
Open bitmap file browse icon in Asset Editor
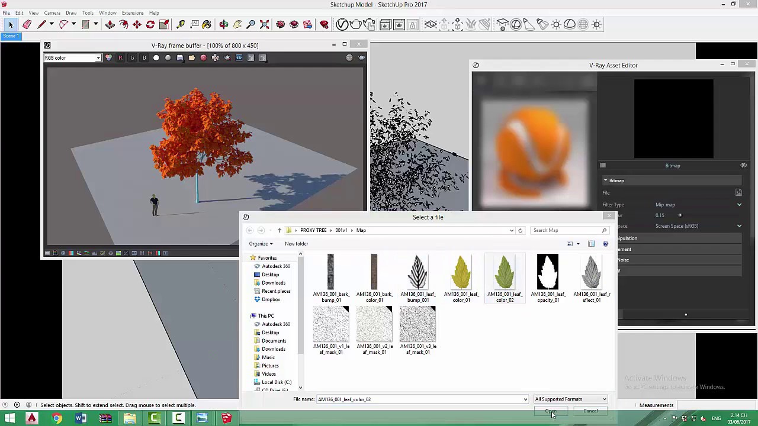point(738,193)
